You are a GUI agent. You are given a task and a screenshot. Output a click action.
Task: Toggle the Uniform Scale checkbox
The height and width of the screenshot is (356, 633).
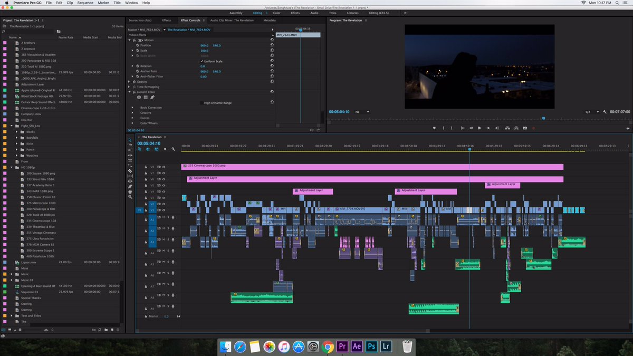[202, 61]
